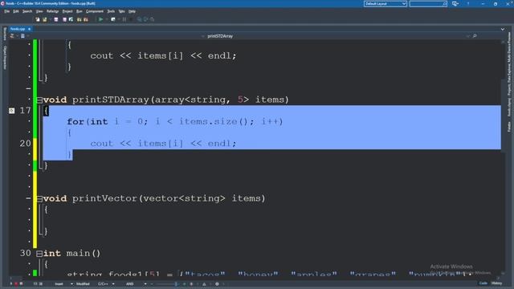Collapse the printVector function fold marker
514x289 pixels.
click(39, 199)
